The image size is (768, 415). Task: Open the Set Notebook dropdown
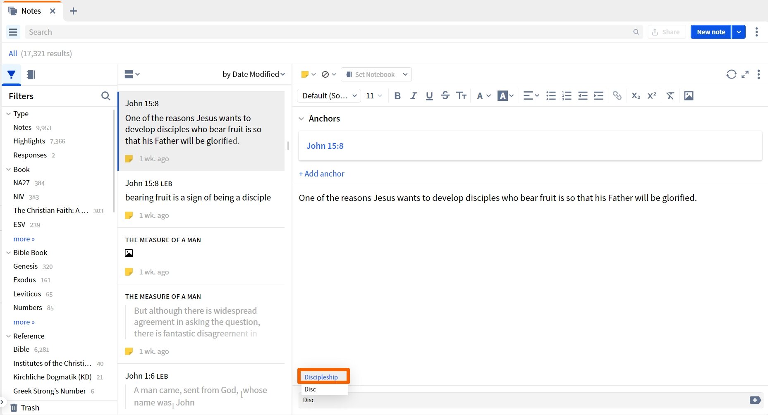[x=376, y=74]
